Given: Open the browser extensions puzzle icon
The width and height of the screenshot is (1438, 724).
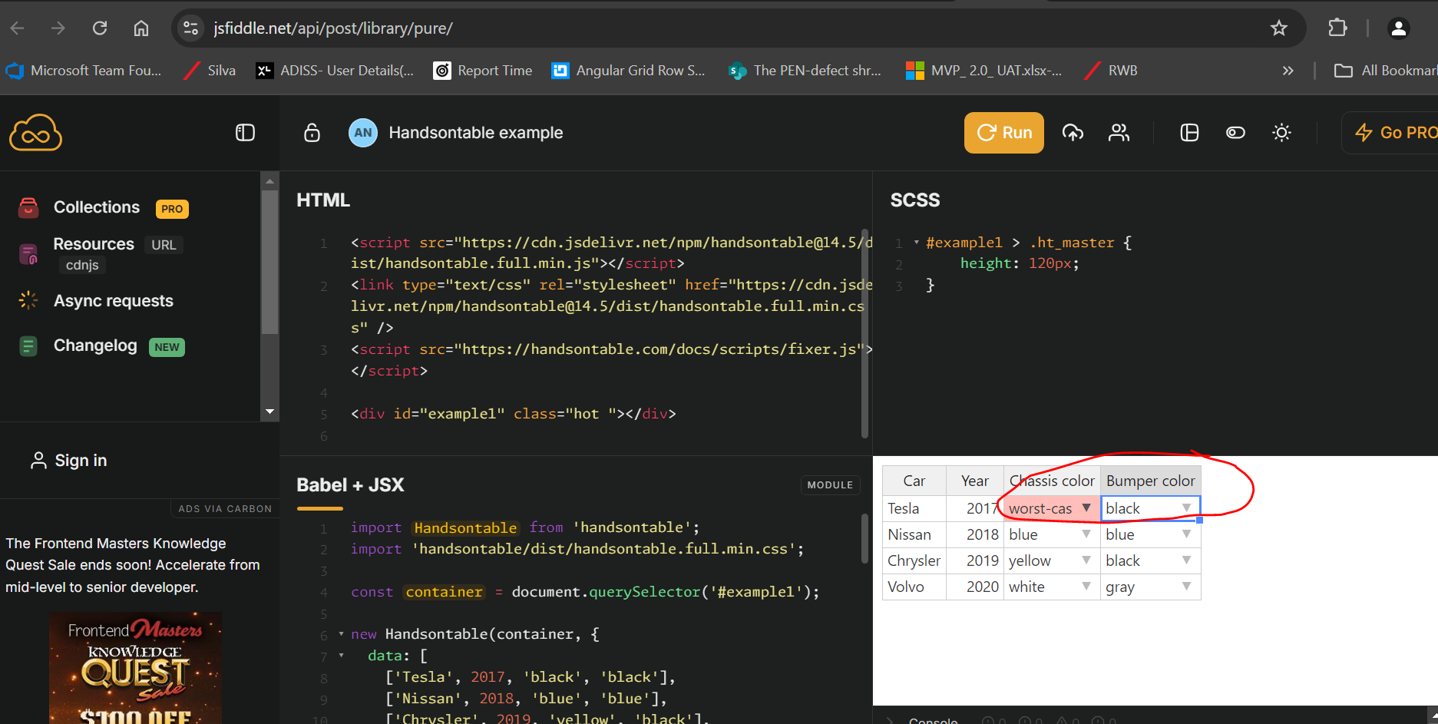Looking at the screenshot, I should click(x=1337, y=28).
